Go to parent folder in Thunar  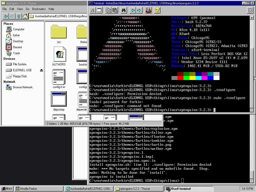pyautogui.click(x=19, y=16)
